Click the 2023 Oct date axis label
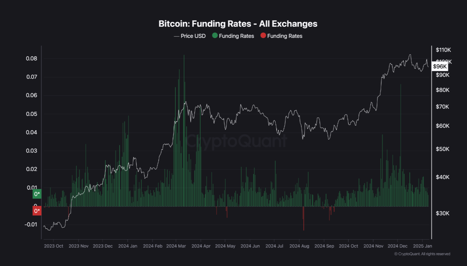 (x=54, y=246)
